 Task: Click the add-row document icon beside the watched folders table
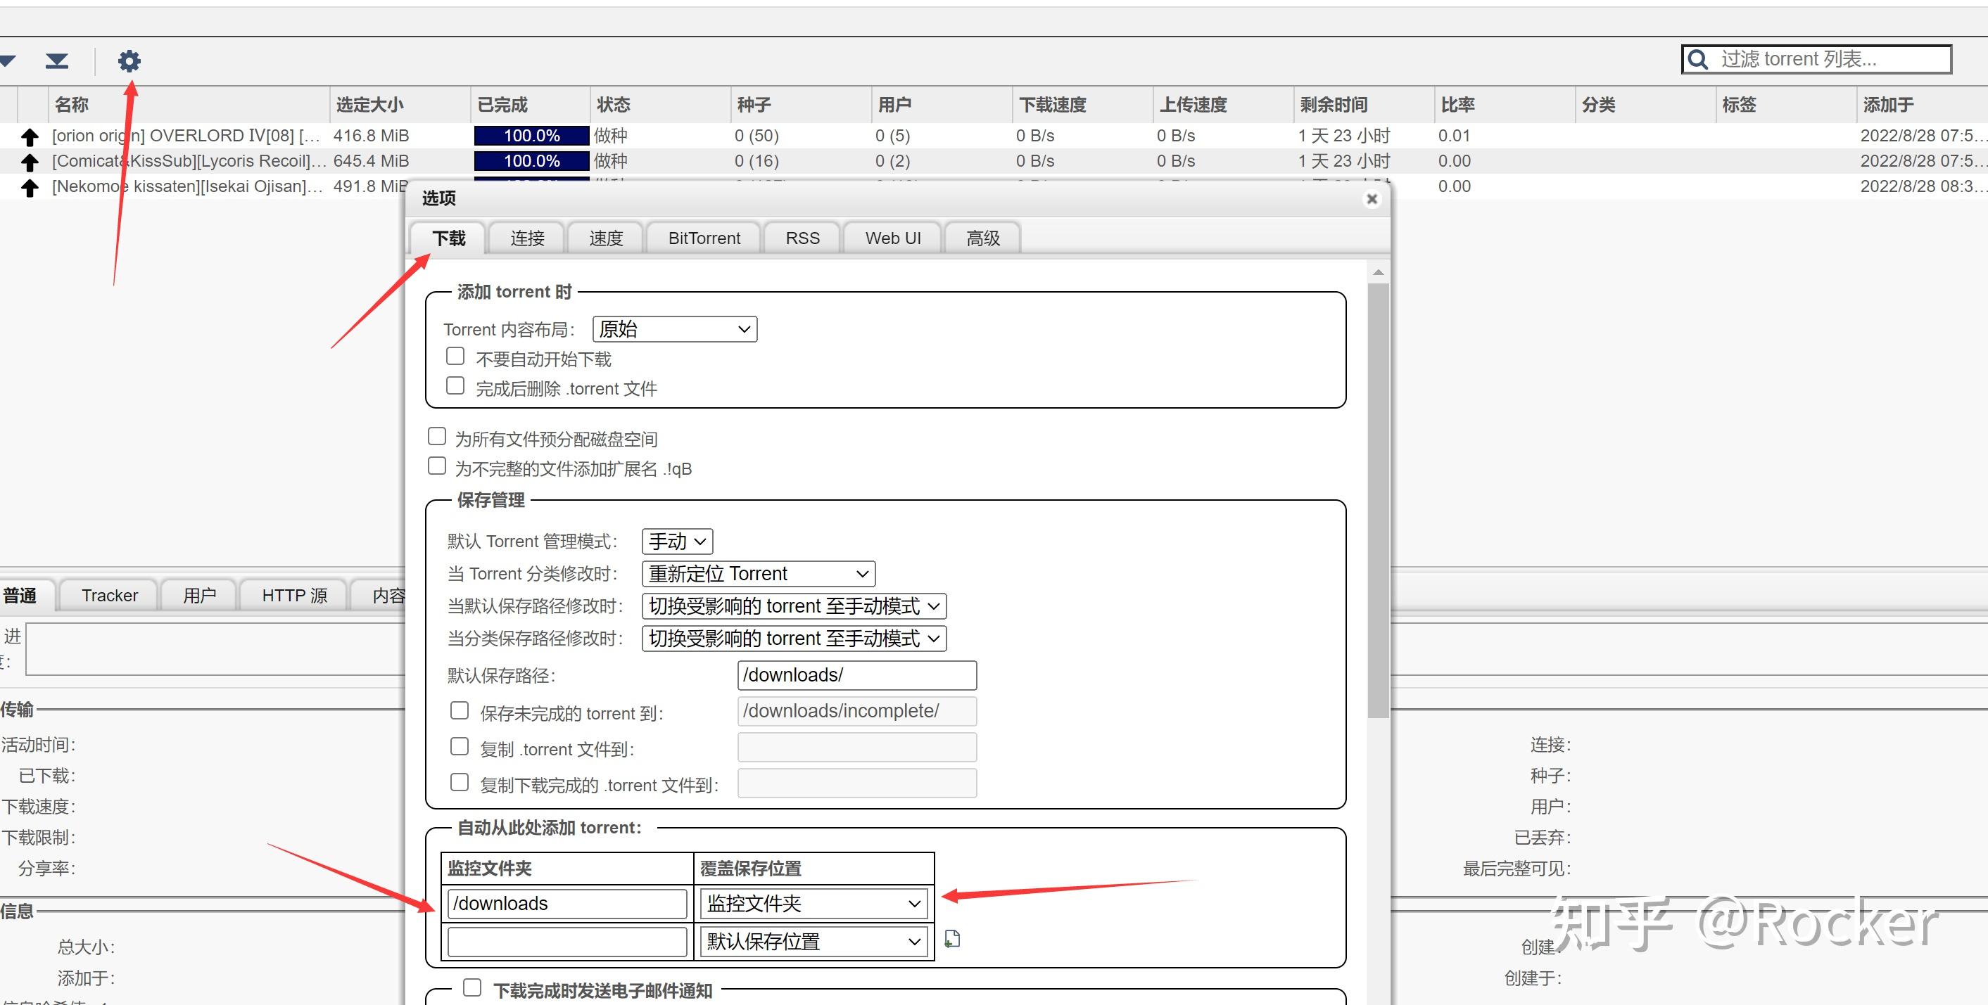pos(952,939)
